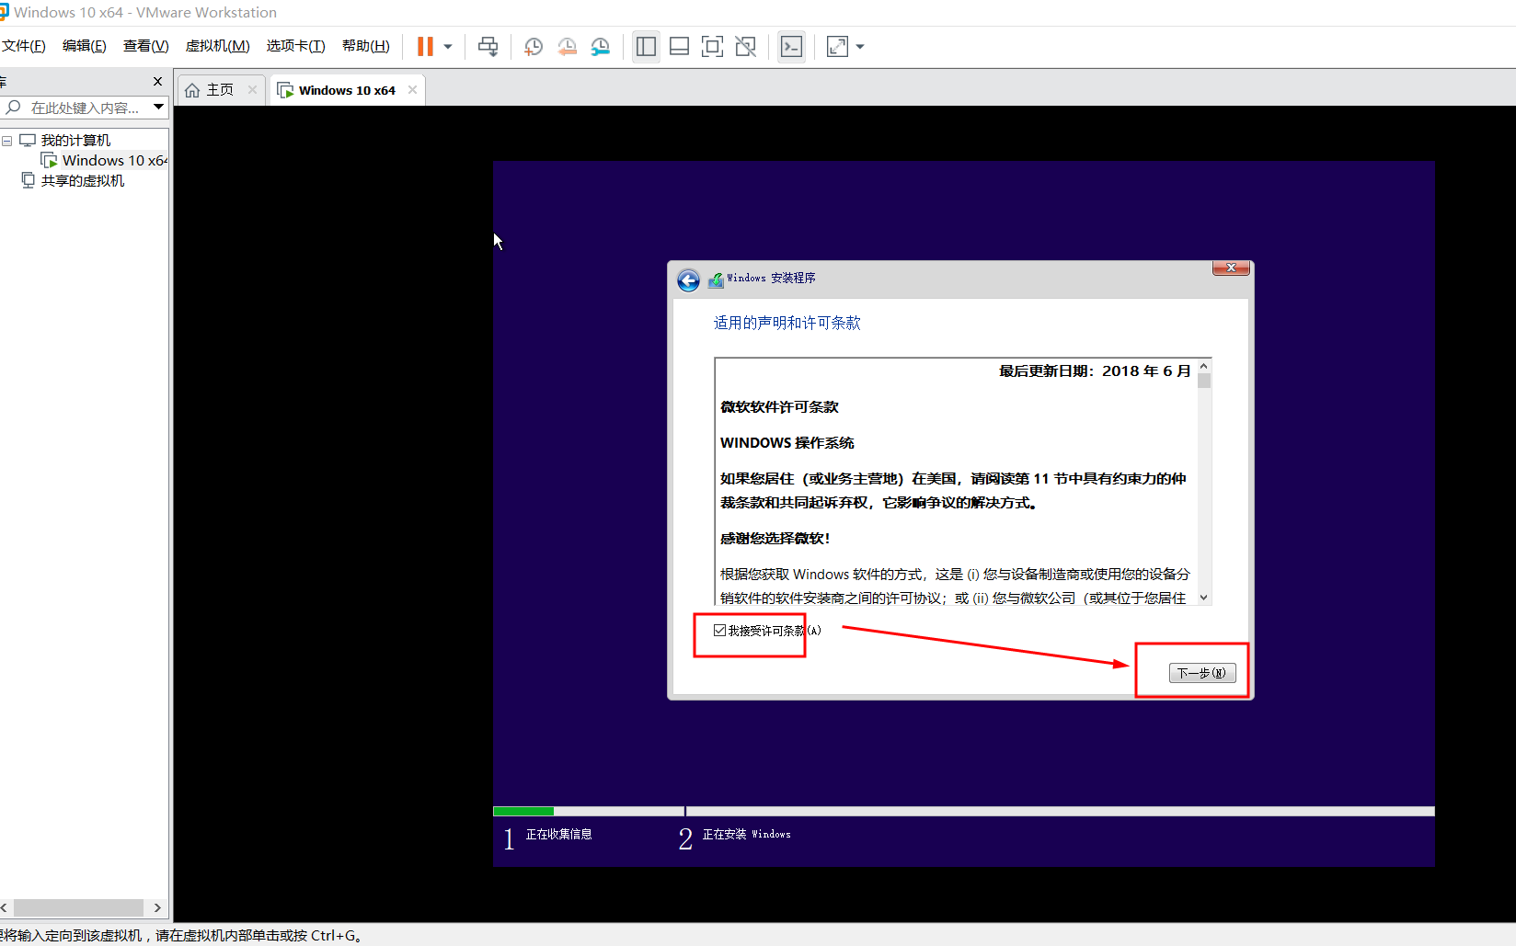1516x946 pixels.
Task: Click the 正在安装 Windows step label
Action: coord(746,834)
